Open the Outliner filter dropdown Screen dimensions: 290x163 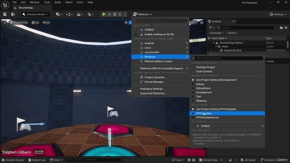tap(212, 28)
